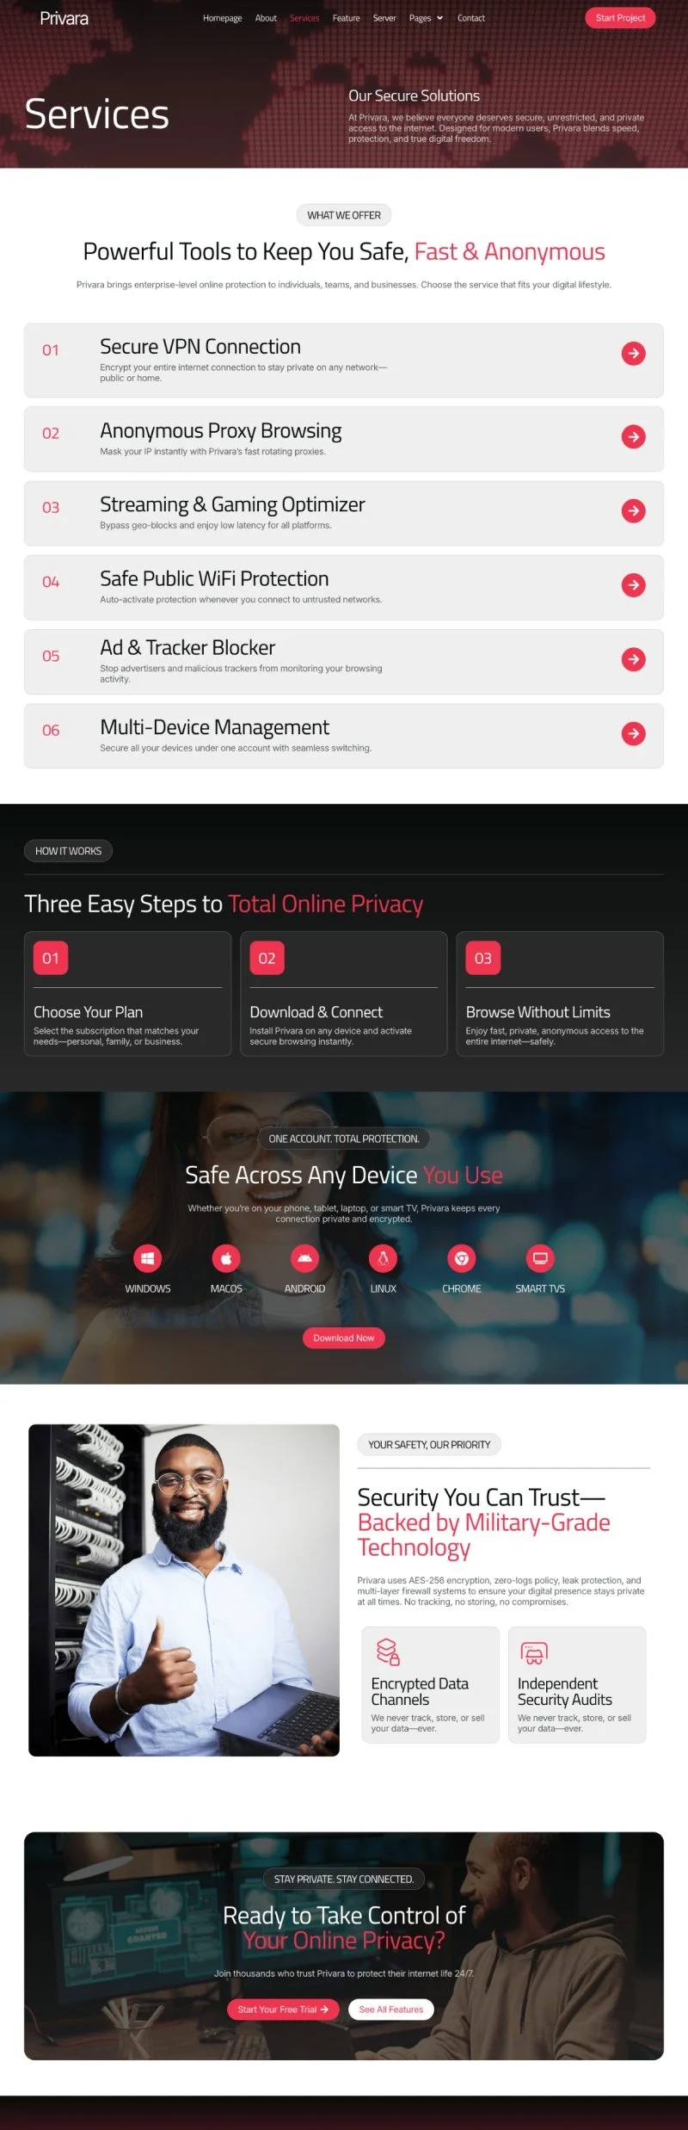Select the Multi-Device Management title
Viewport: 688px width, 2130px height.
pyautogui.click(x=215, y=727)
